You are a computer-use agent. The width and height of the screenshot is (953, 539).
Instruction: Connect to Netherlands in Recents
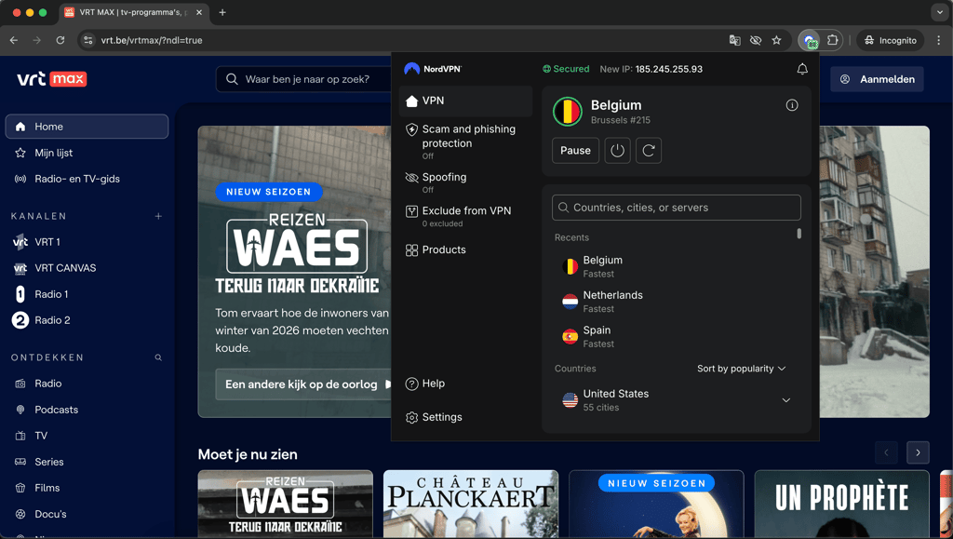click(x=675, y=302)
